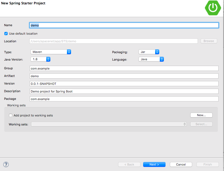Click the Browse location button
This screenshot has height=171, width=224.
coord(209,41)
